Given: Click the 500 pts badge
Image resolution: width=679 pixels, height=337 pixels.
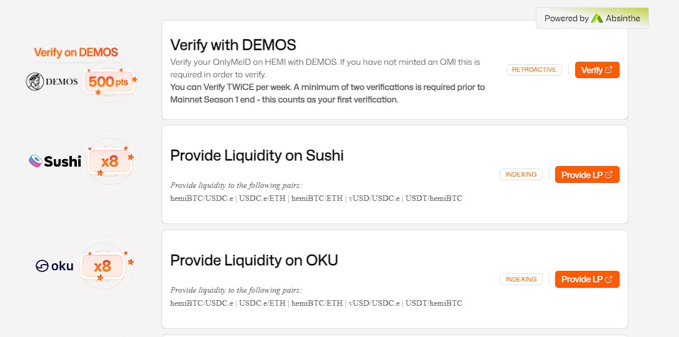Looking at the screenshot, I should click(x=109, y=81).
